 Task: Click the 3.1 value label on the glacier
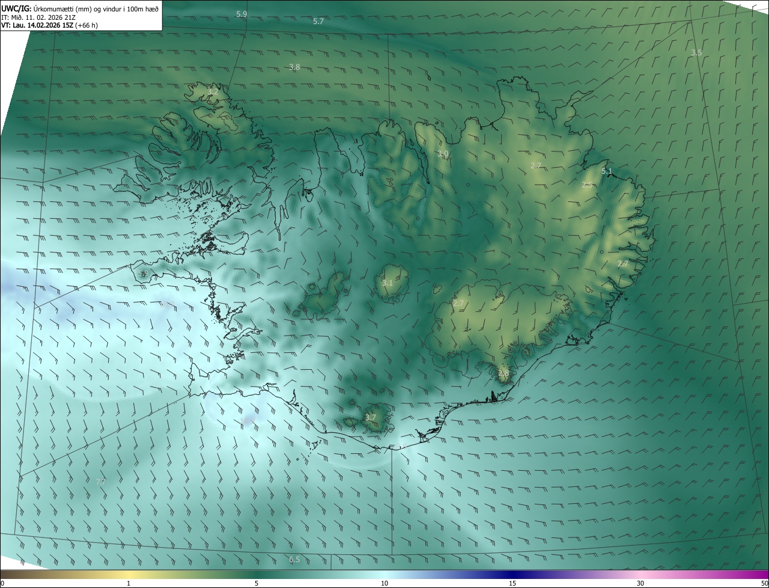coord(388,283)
